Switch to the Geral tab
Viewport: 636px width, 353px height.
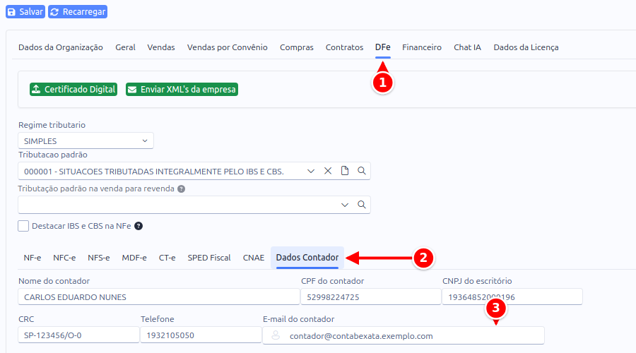click(125, 47)
